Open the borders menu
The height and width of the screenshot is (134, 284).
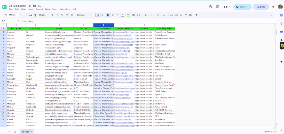pyautogui.click(x=134, y=15)
